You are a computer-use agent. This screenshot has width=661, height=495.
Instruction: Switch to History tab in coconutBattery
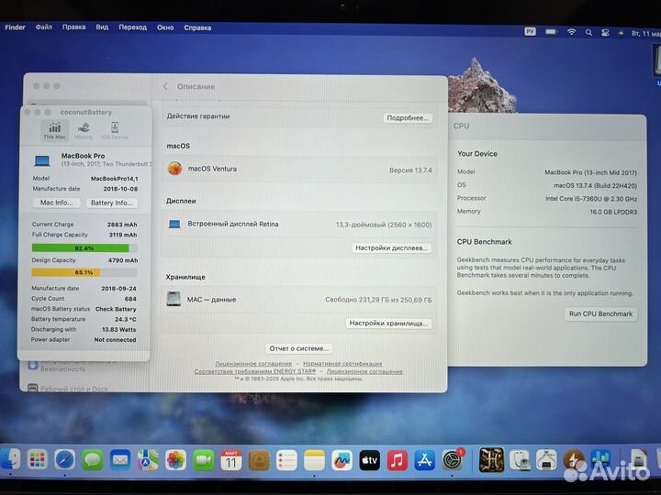[x=84, y=131]
